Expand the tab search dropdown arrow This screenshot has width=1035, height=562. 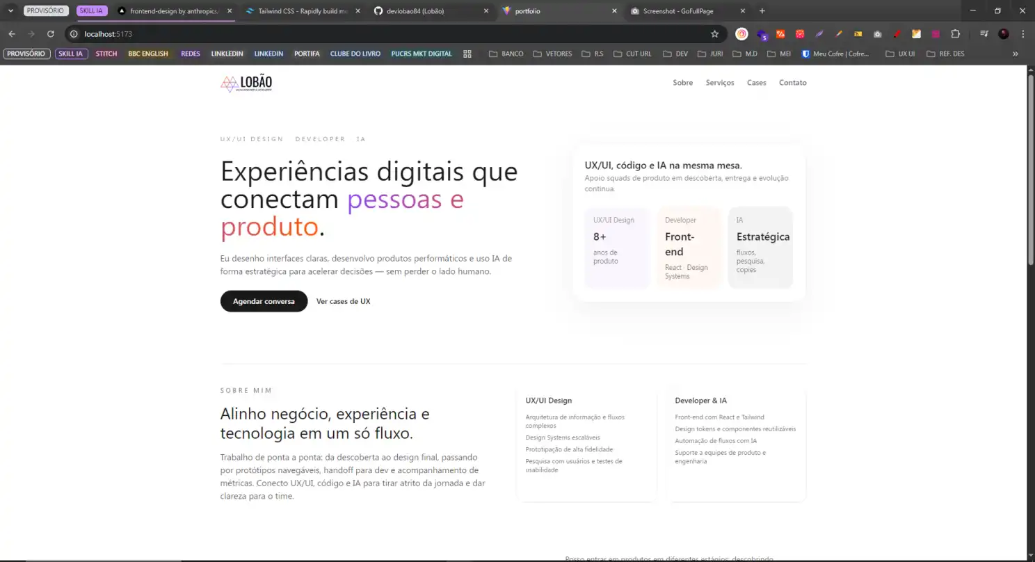10,11
